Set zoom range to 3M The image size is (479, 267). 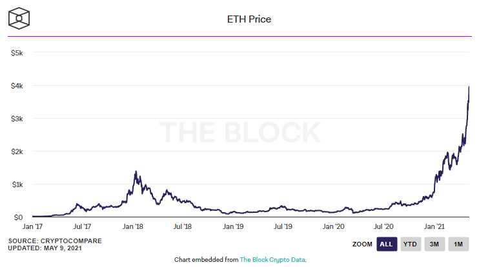[434, 244]
